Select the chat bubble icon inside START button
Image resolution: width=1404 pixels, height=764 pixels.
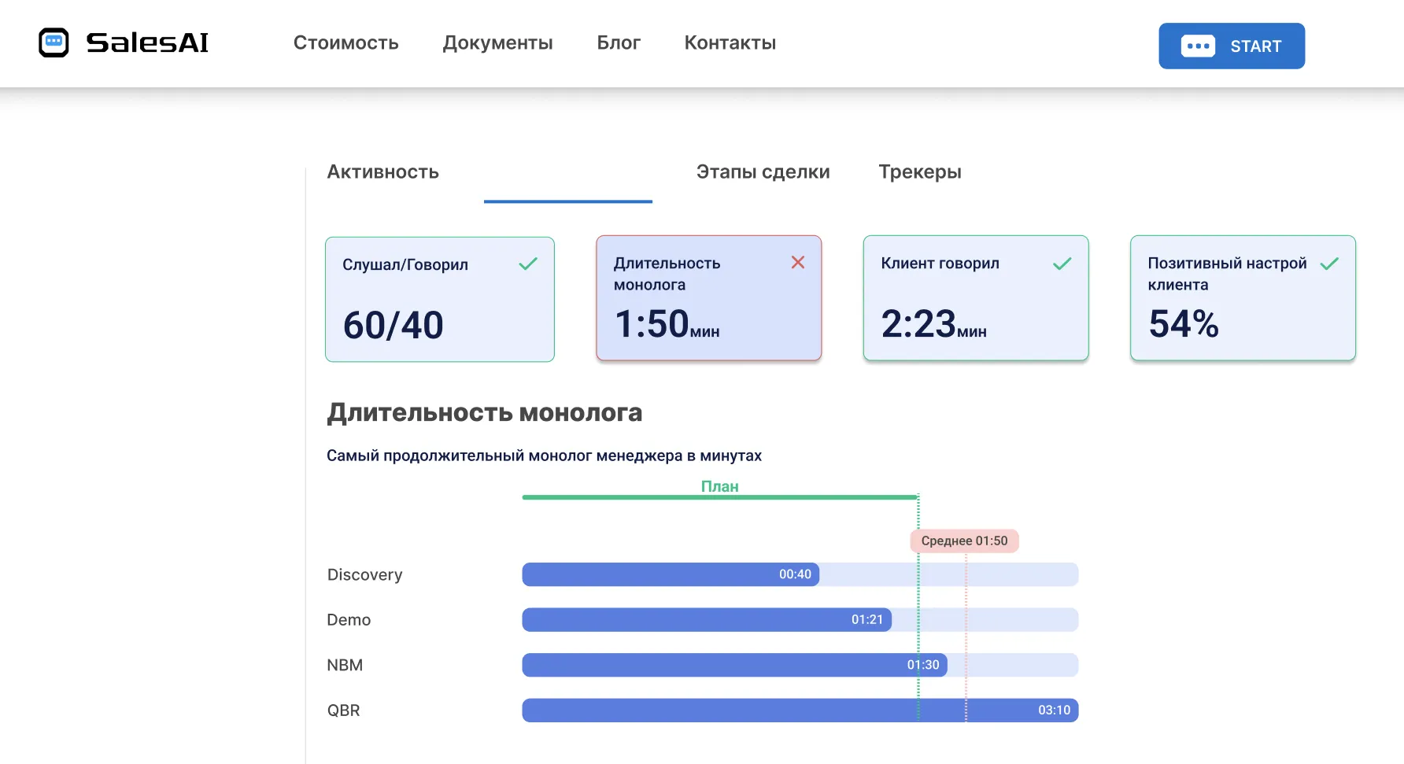coord(1198,46)
